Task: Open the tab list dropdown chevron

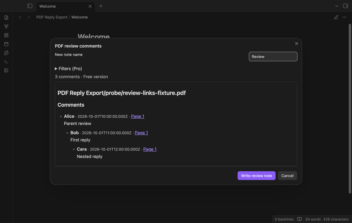Action: 337,6
